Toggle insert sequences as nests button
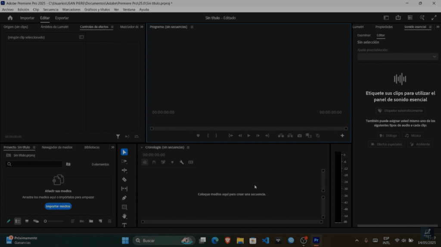This screenshot has height=247, width=441. click(x=145, y=162)
